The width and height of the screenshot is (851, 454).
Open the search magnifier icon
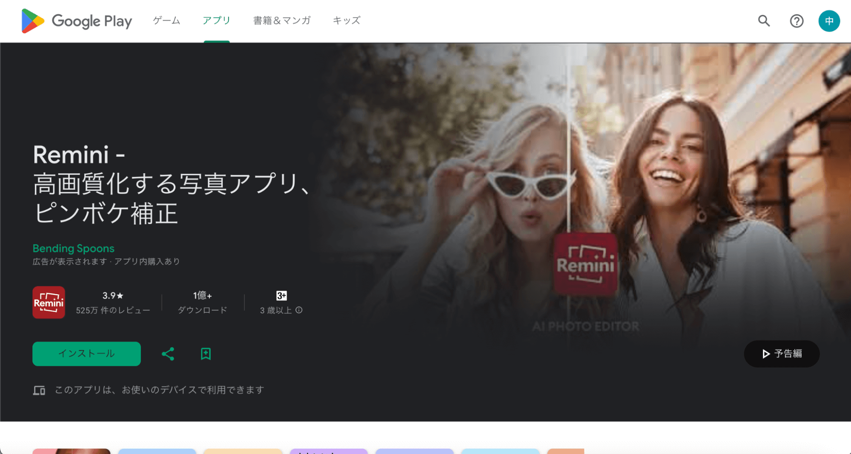coord(764,21)
